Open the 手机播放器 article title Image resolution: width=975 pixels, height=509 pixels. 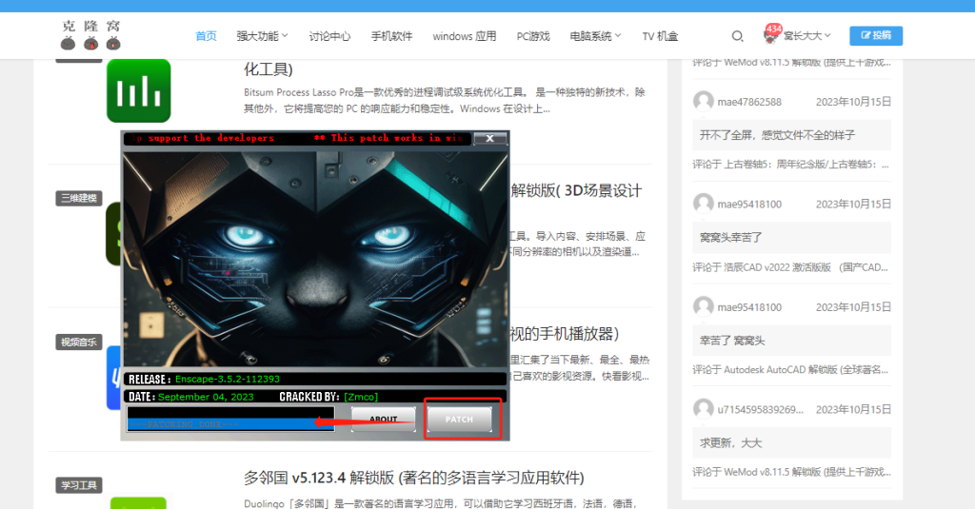click(x=564, y=334)
